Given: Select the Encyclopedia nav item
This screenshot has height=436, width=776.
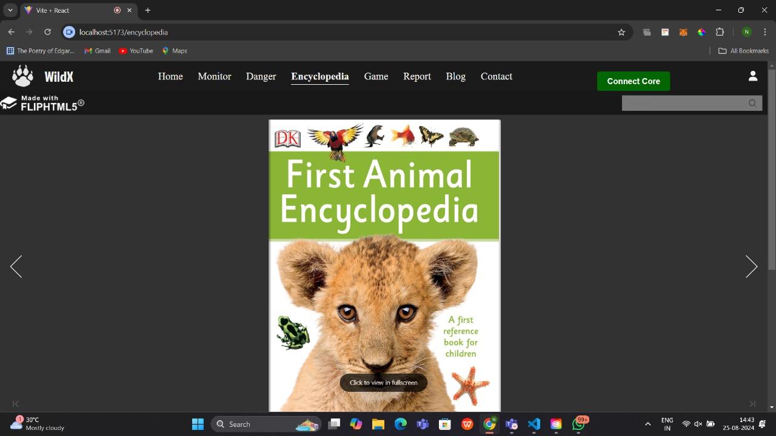Looking at the screenshot, I should (320, 76).
